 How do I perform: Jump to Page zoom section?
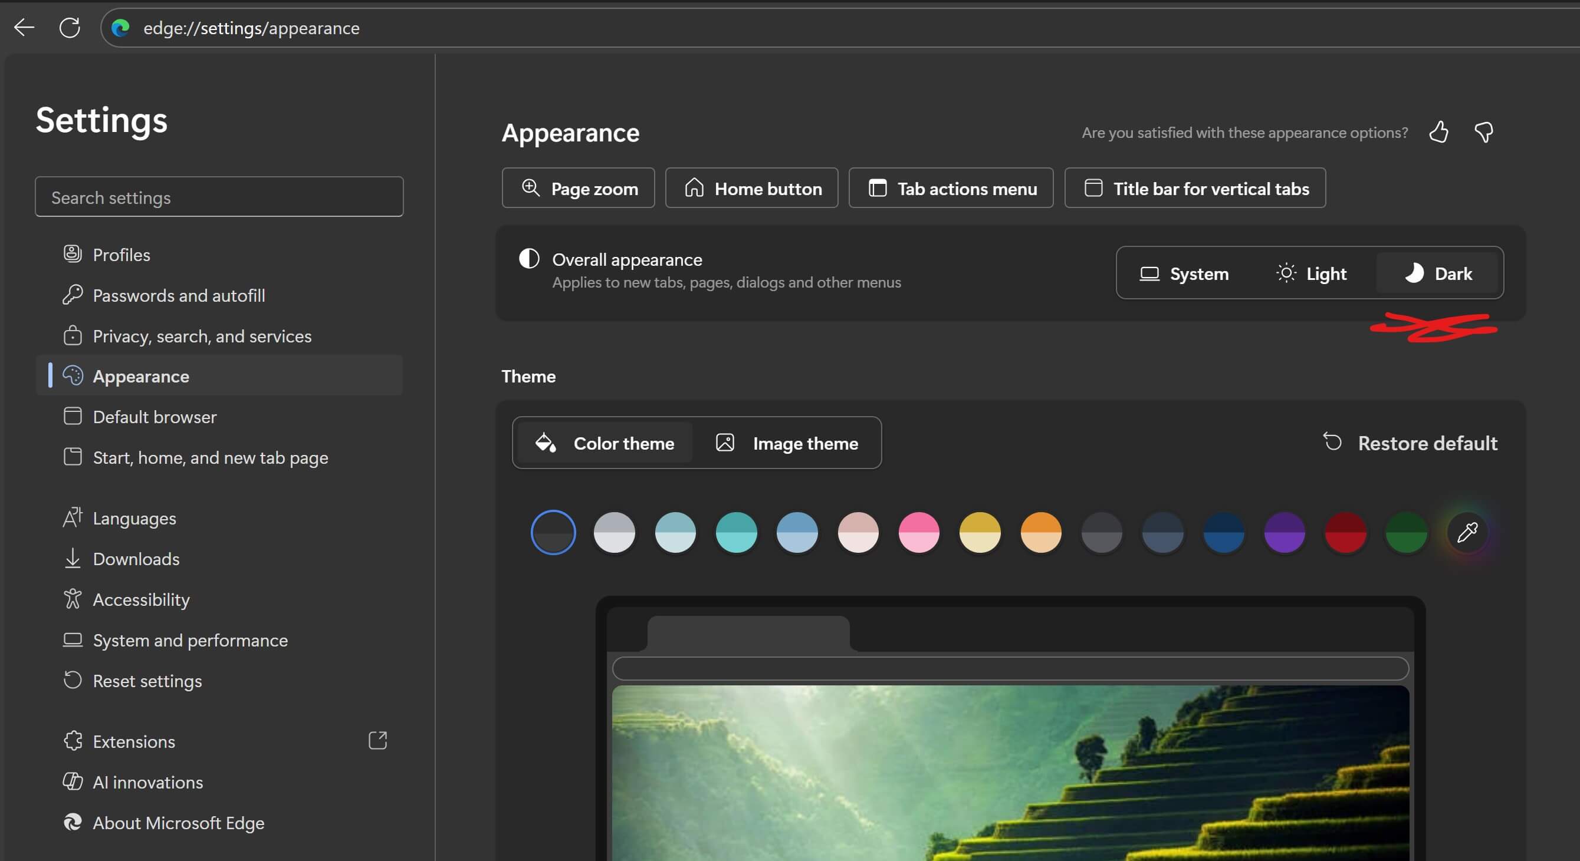point(579,188)
